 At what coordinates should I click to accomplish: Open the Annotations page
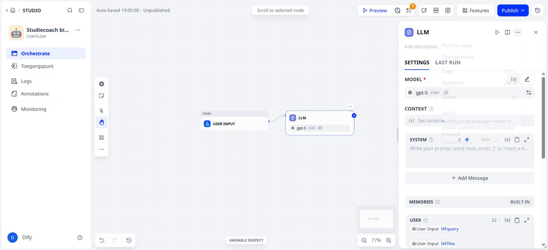[x=46, y=94]
